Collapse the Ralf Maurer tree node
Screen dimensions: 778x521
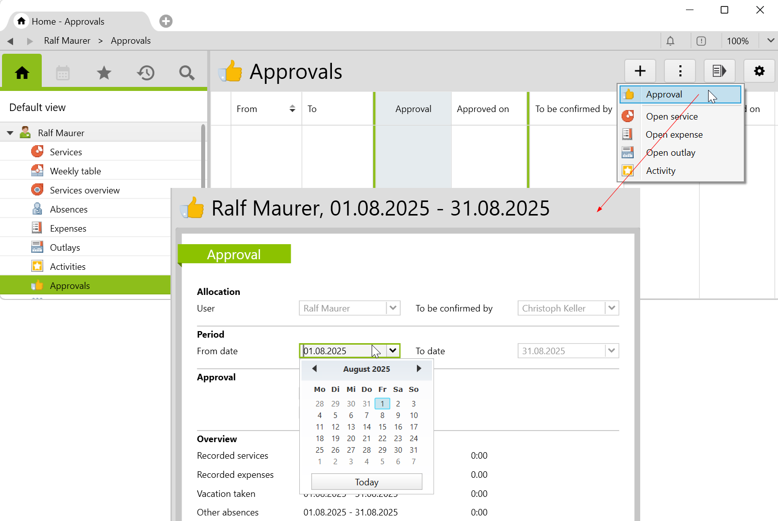(x=10, y=133)
